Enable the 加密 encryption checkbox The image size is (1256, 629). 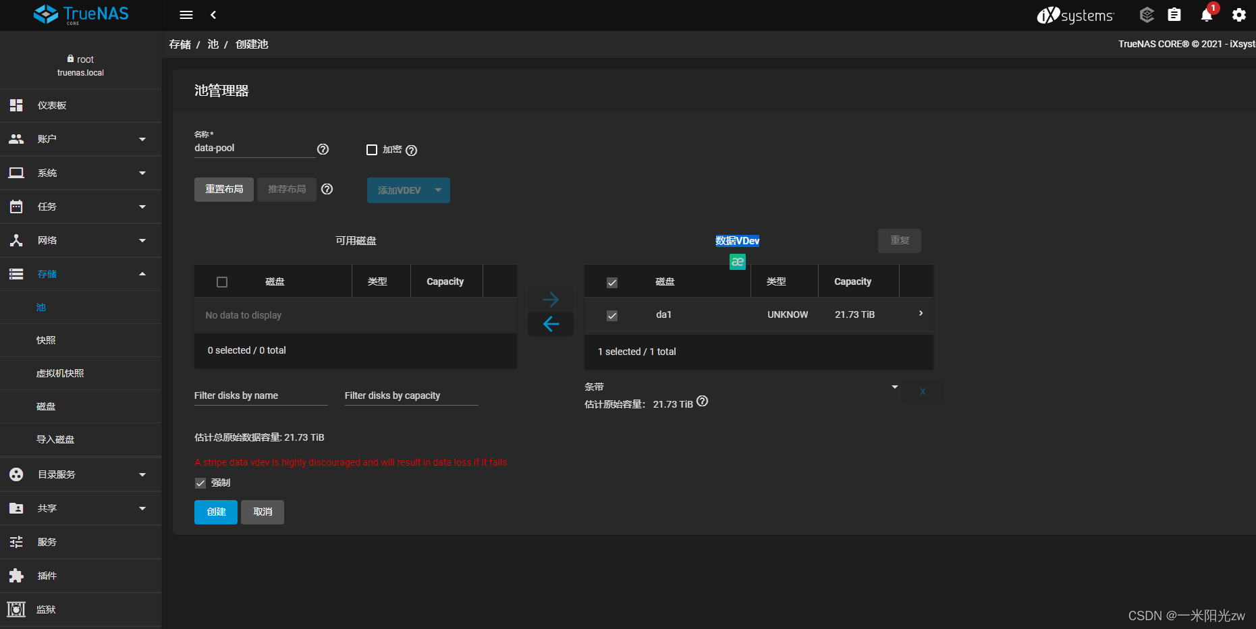[372, 150]
